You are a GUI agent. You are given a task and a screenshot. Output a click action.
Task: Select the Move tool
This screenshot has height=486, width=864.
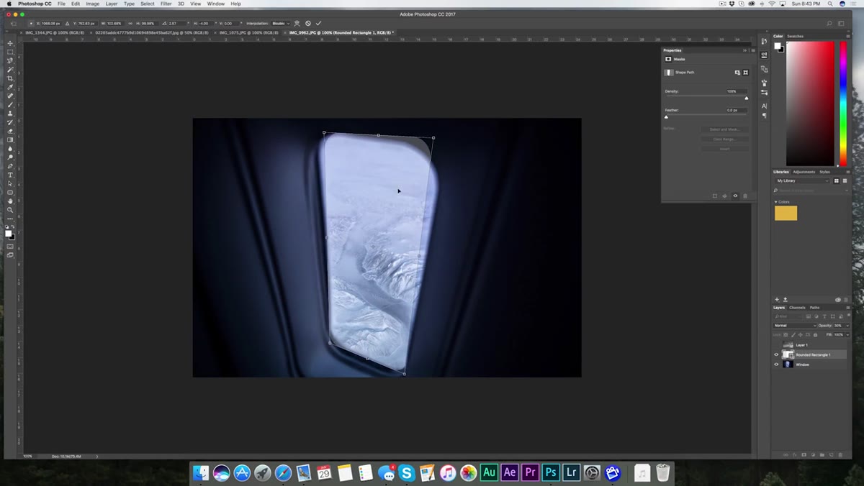click(x=10, y=43)
